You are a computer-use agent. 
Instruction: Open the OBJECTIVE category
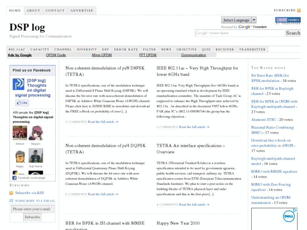(187, 49)
